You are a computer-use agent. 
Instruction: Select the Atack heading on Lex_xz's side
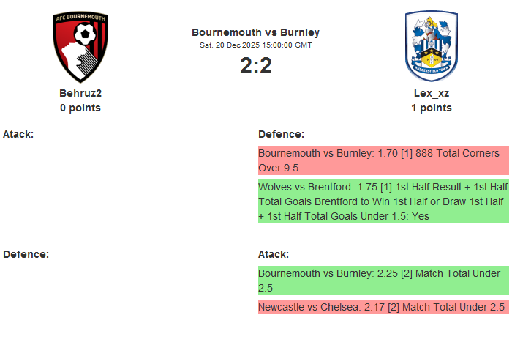point(274,254)
